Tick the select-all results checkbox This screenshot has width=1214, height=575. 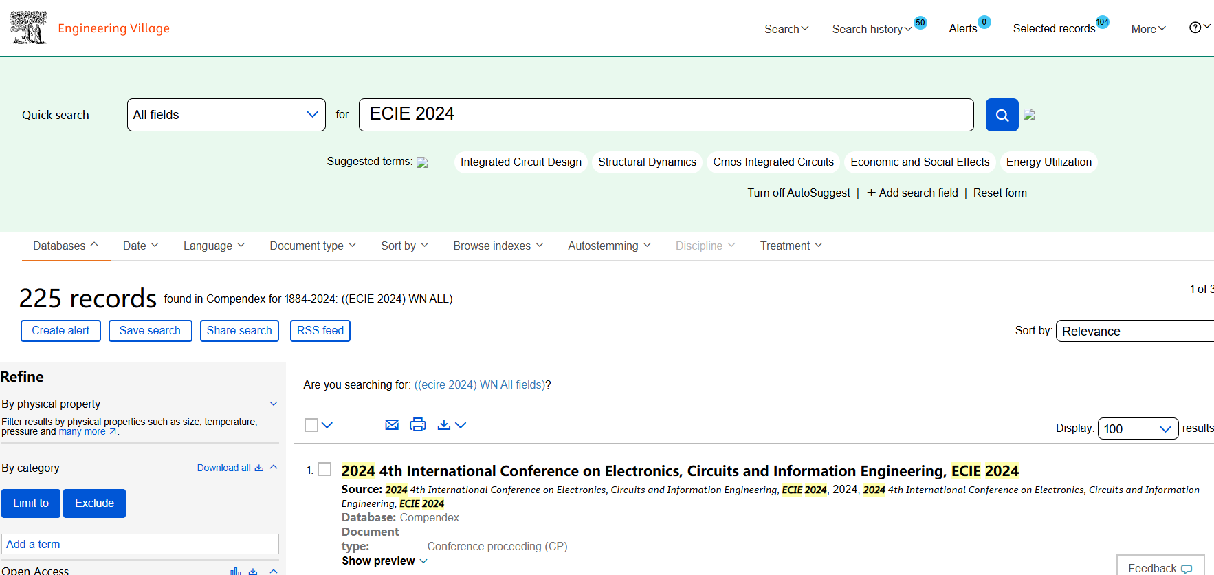point(311,425)
